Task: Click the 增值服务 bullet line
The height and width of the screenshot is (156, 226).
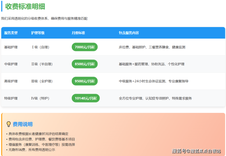Action: pyautogui.click(x=41, y=144)
